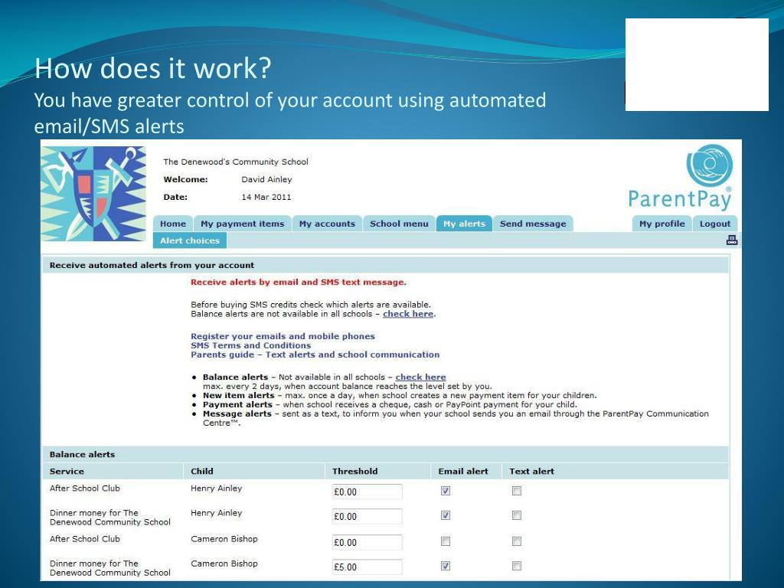Check Text alert for Henry Ainley Dinner money

517,515
